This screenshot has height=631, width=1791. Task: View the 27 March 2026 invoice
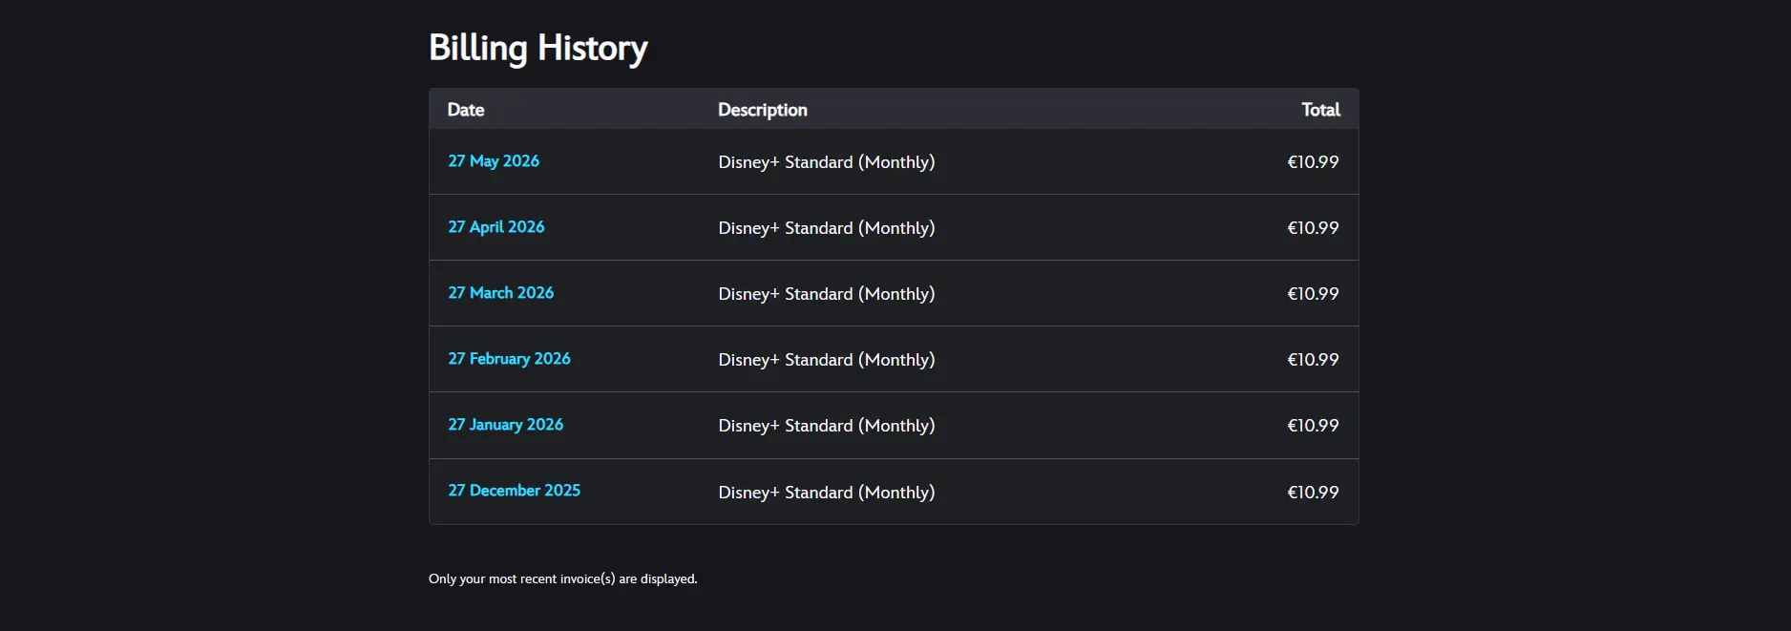pos(501,293)
